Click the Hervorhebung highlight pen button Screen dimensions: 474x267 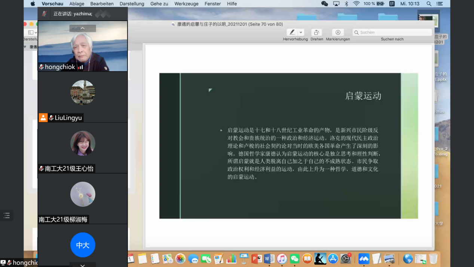click(x=292, y=32)
